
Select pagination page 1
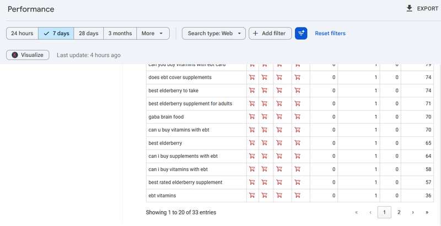(x=384, y=212)
